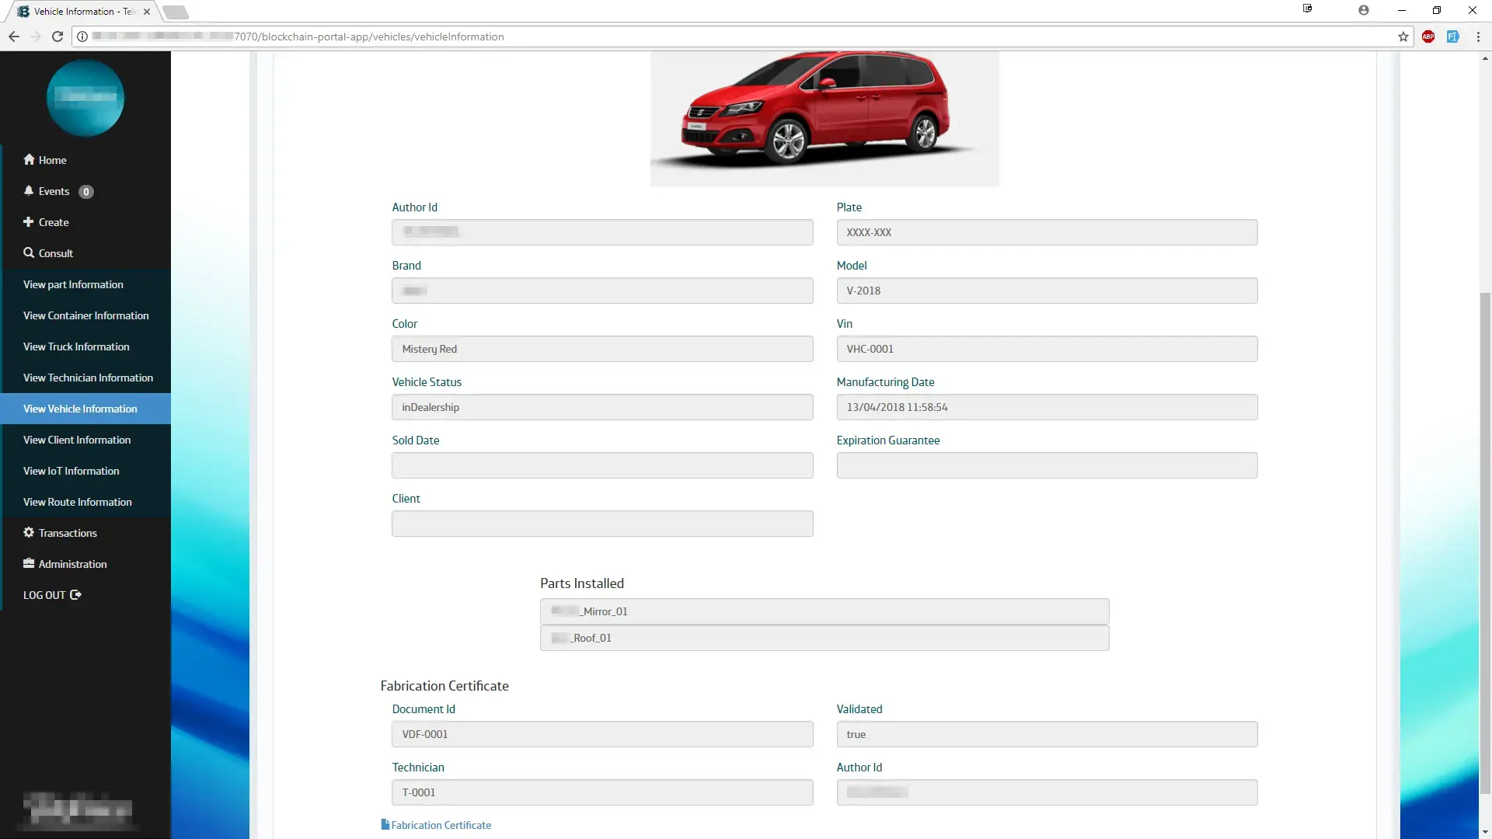
Task: Click the Fabrication Certificate file icon
Action: click(385, 824)
